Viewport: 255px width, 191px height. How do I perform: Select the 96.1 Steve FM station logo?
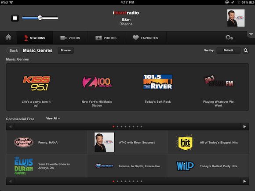(x=219, y=81)
